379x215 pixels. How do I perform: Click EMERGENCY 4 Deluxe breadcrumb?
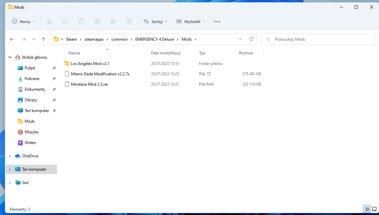click(x=155, y=39)
